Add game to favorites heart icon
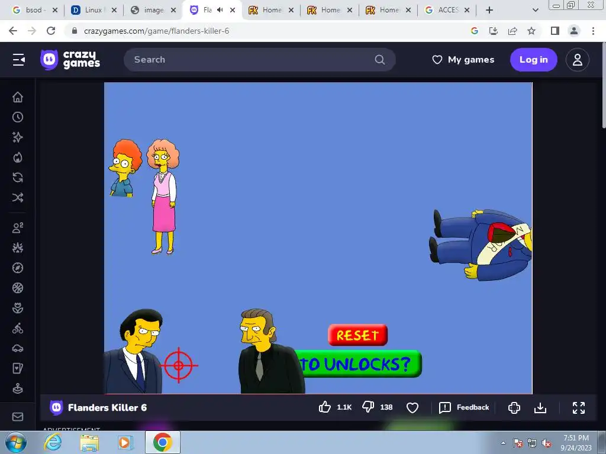This screenshot has width=606, height=454. tap(412, 408)
